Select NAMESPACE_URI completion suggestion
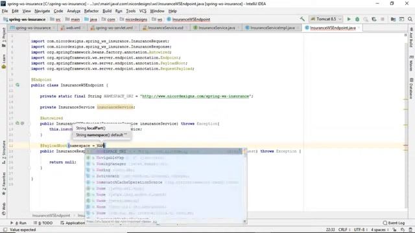This screenshot has height=233, width=415. click(164, 151)
